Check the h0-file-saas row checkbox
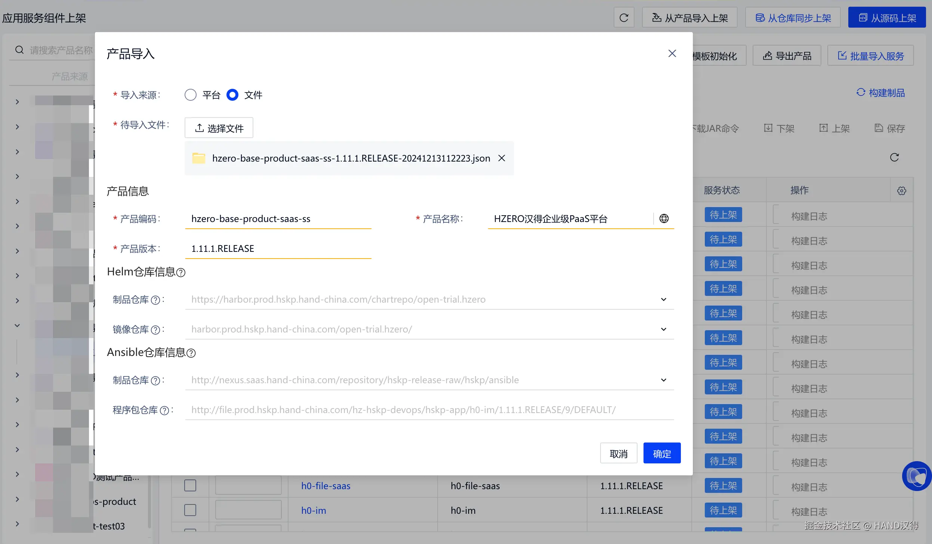This screenshot has width=932, height=544. coord(190,485)
